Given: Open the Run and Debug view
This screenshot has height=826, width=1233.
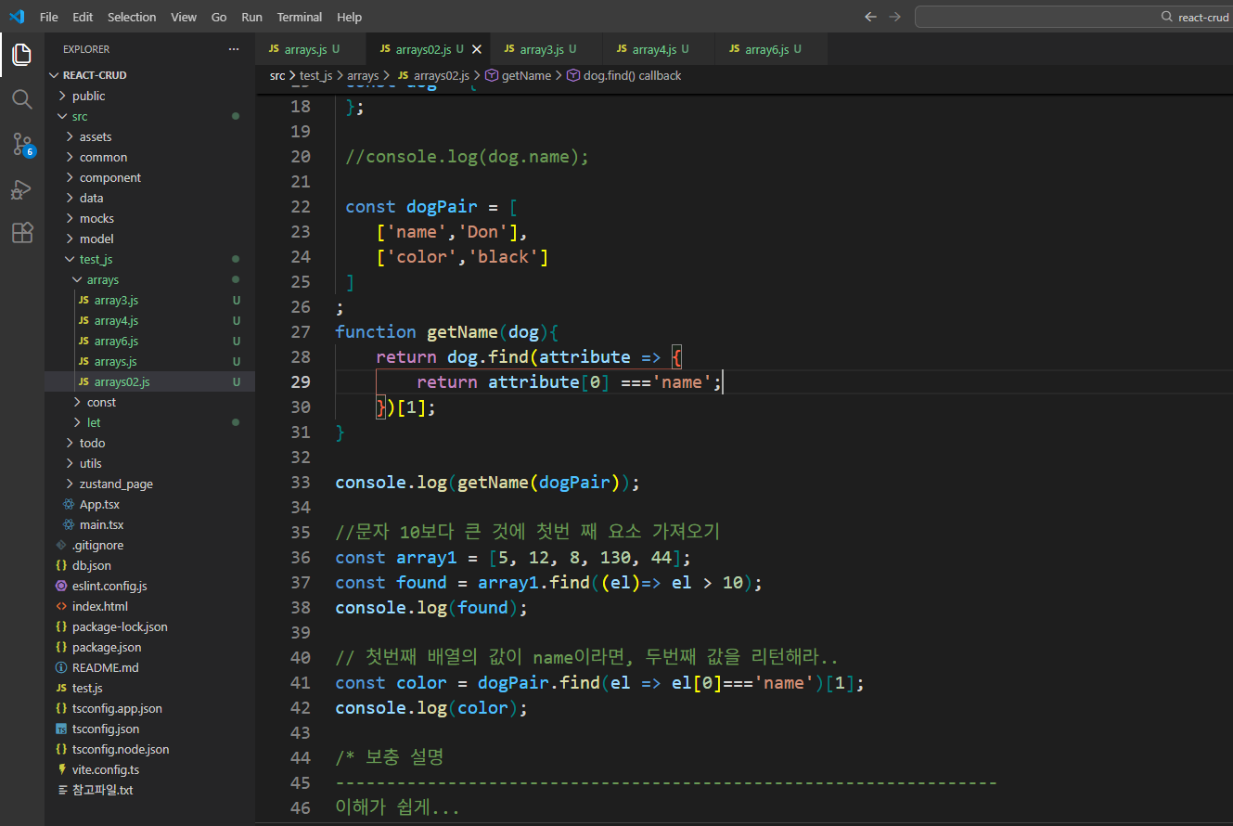Looking at the screenshot, I should [22, 188].
